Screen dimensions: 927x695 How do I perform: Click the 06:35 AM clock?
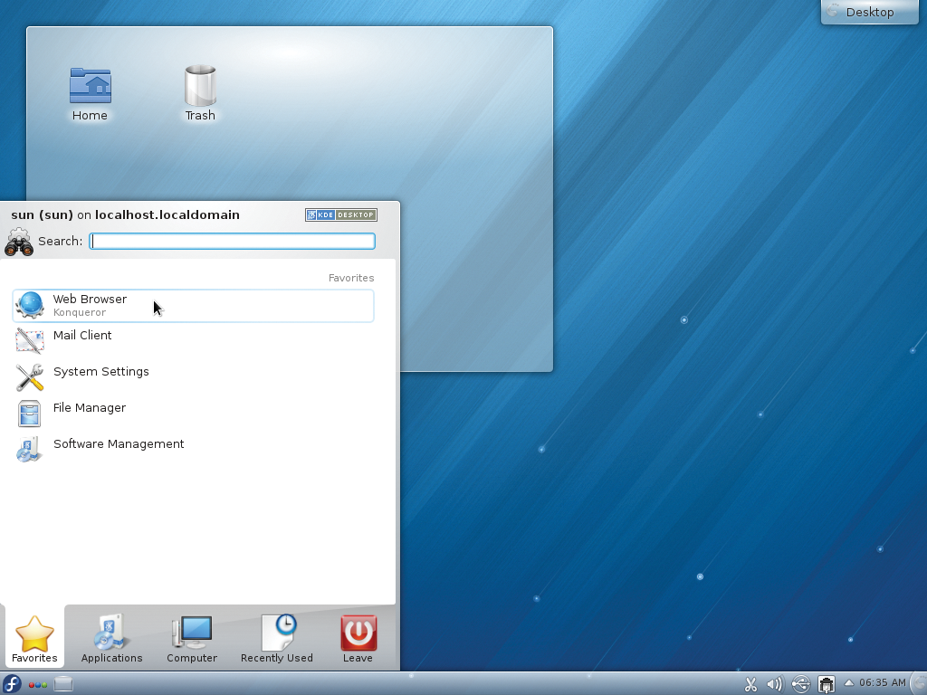(882, 683)
